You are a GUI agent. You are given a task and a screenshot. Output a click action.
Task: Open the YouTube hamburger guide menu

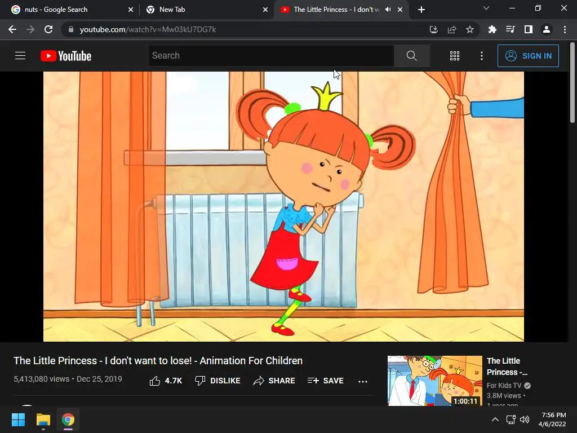coord(20,56)
